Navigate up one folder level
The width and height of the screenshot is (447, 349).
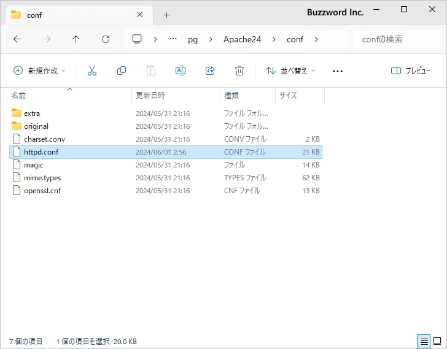tap(76, 39)
